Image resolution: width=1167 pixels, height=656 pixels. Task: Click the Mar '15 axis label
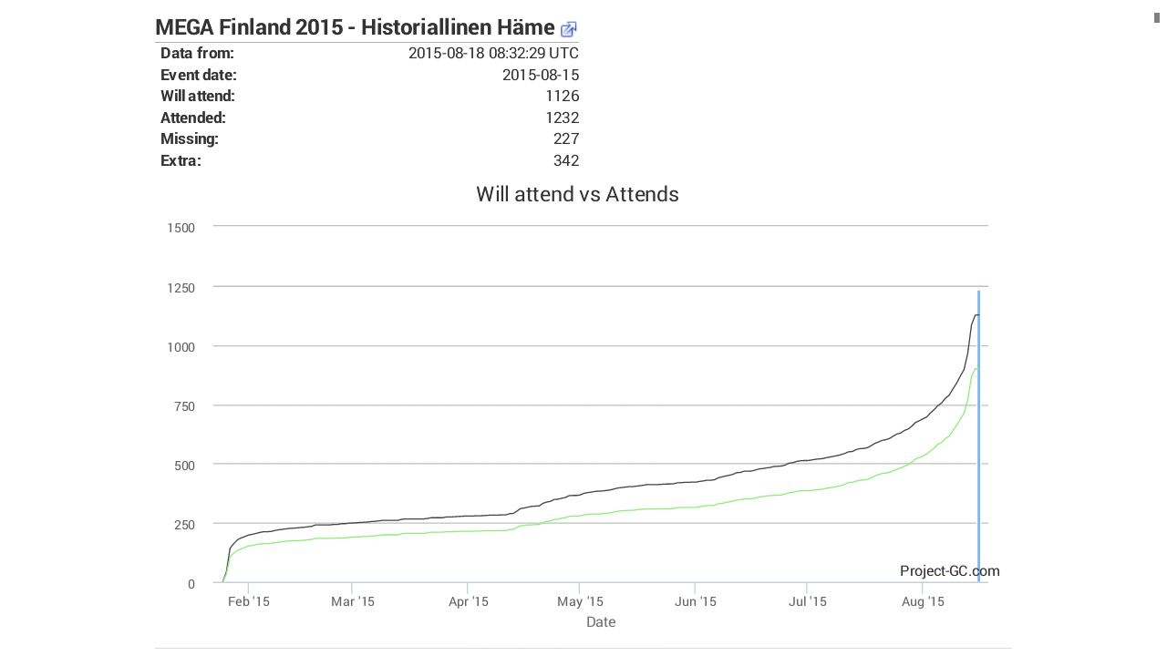click(x=353, y=601)
